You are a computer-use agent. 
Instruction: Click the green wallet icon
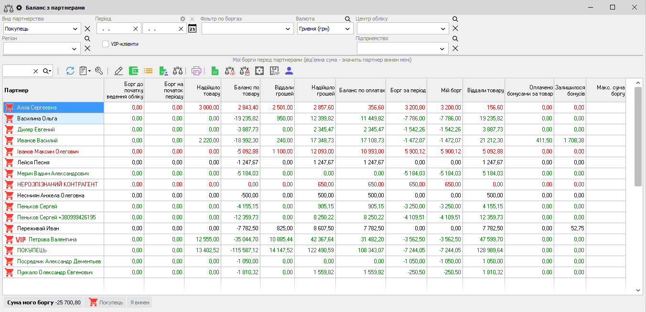(x=133, y=71)
